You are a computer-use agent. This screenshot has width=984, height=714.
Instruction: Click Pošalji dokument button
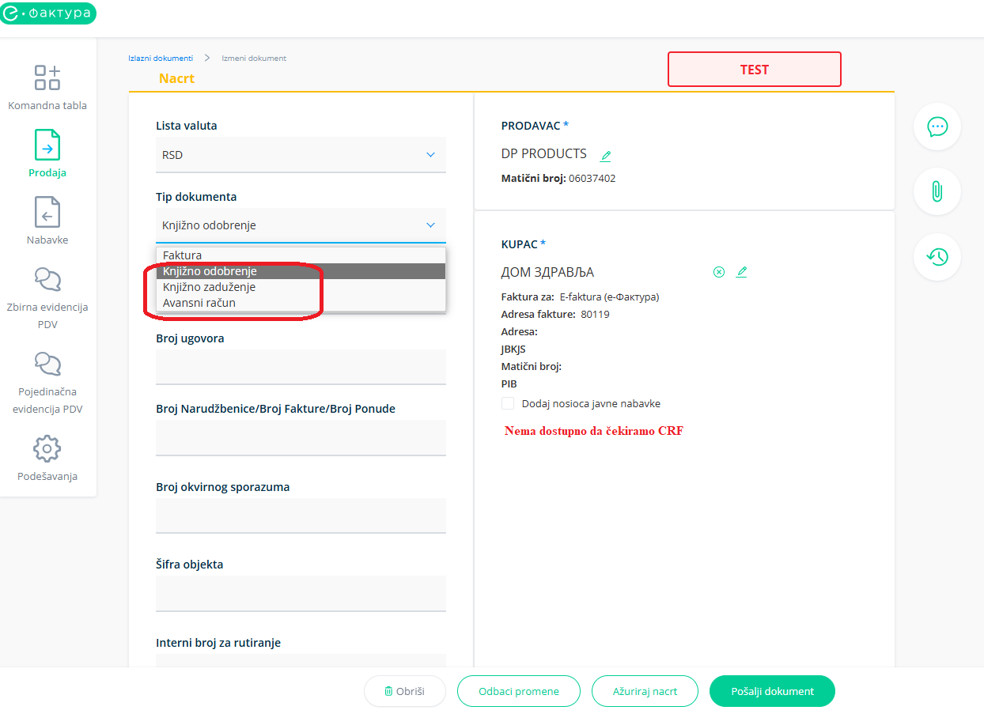tap(772, 691)
